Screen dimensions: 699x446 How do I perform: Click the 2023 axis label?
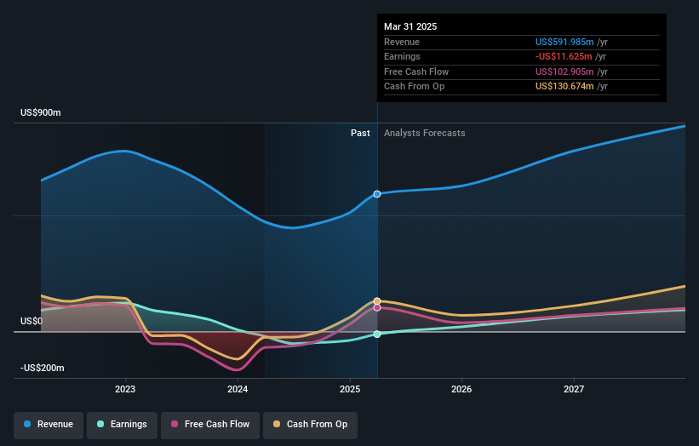(x=125, y=389)
